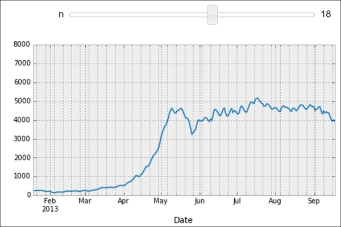Click the 'n' slider label
The height and width of the screenshot is (227, 341).
click(61, 14)
